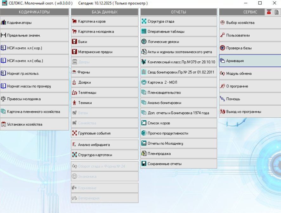Open Отчеты по Молодняку

179,143
